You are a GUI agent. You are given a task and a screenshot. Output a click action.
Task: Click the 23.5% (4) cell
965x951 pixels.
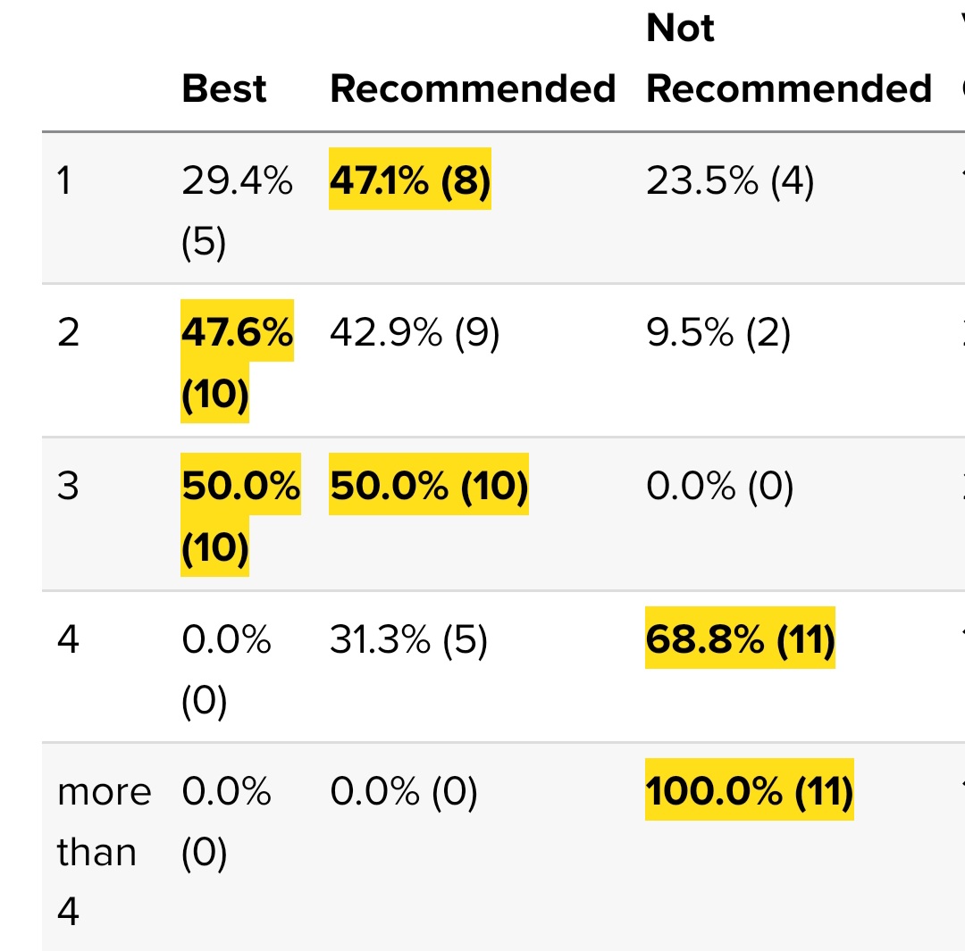click(730, 181)
